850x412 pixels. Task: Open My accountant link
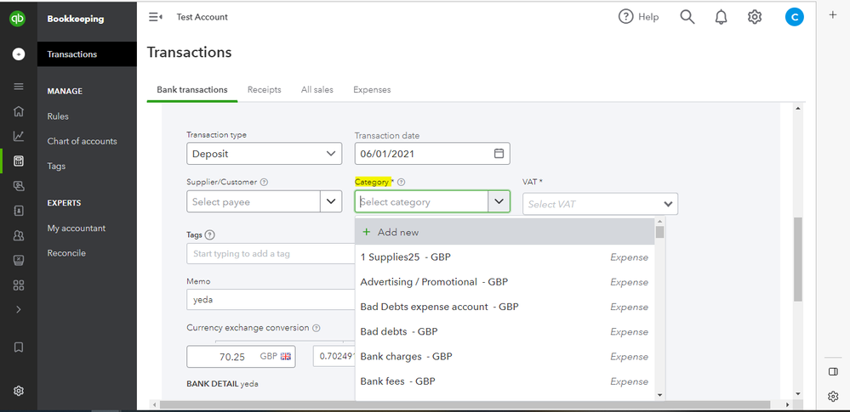pyautogui.click(x=77, y=229)
